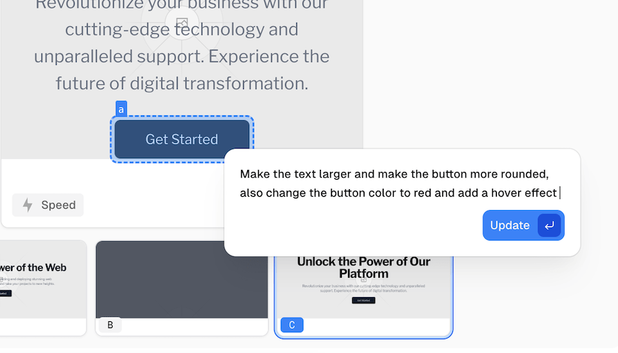Click the description text in thumbnail C

point(363,288)
